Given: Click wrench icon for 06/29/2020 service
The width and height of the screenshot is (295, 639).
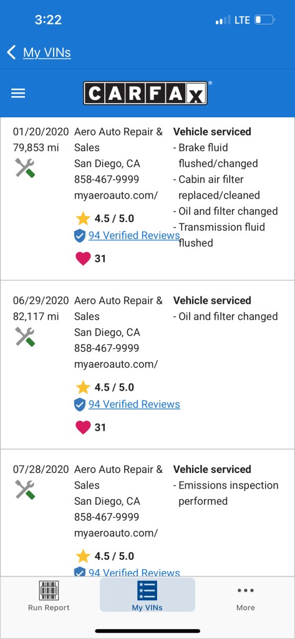Looking at the screenshot, I should tap(26, 336).
